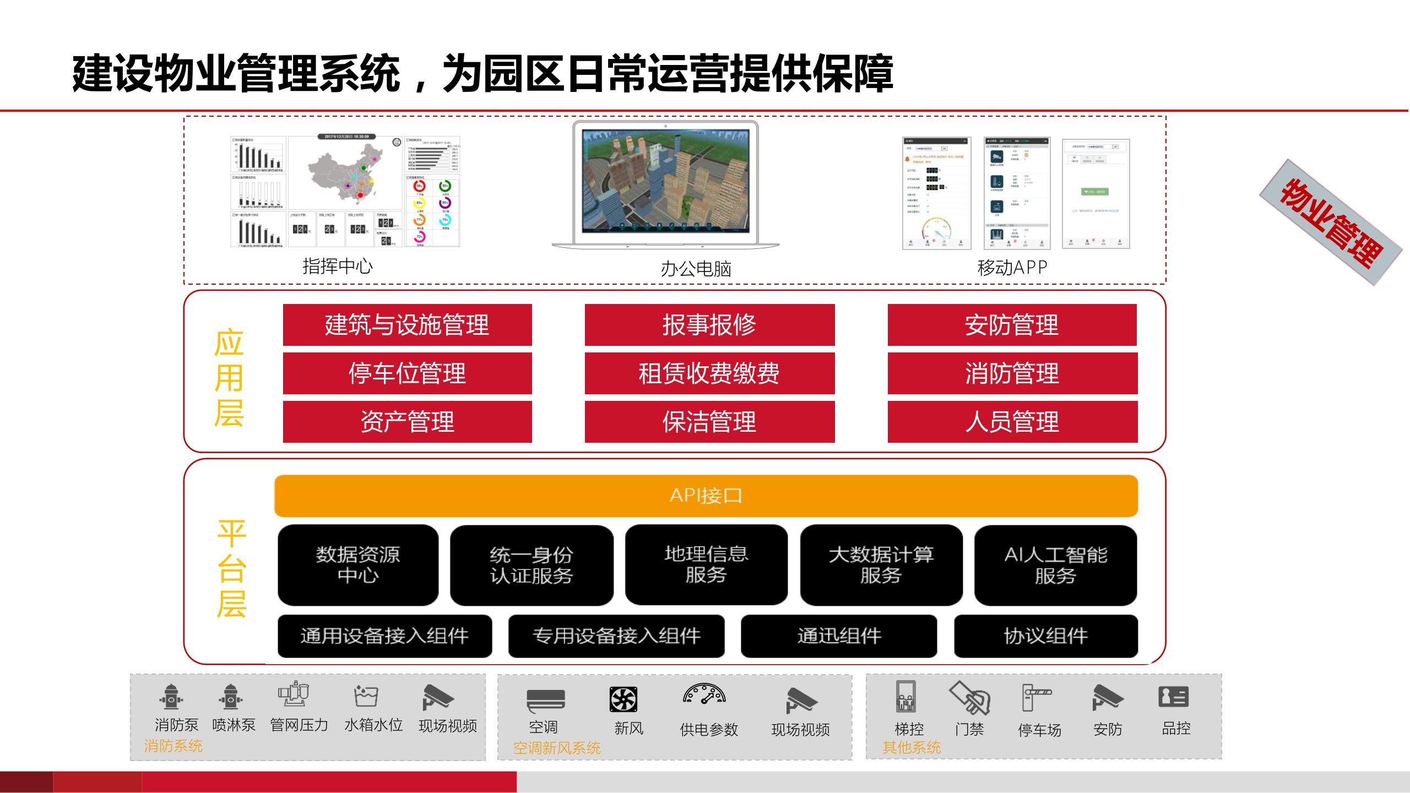Screen dimensions: 1410x793
Task: Select the 数据资源中心 black block
Action: click(x=358, y=565)
